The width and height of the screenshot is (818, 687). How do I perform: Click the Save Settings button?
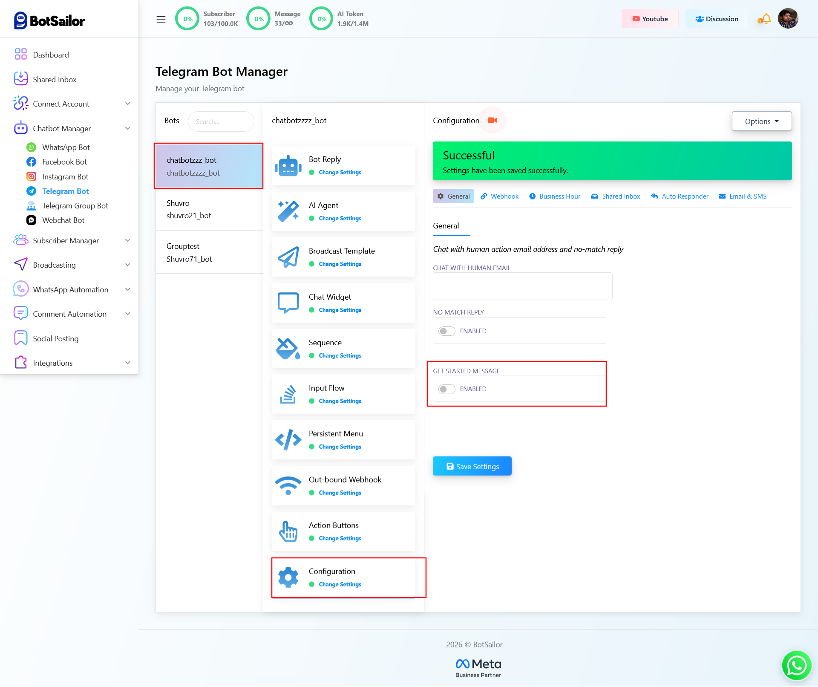pyautogui.click(x=472, y=466)
